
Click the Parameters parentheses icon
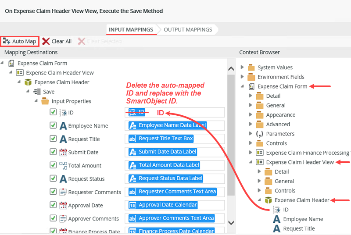click(259, 134)
